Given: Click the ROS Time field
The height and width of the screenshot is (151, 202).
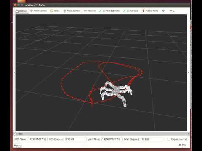Looking at the screenshot, I should coord(37,139).
